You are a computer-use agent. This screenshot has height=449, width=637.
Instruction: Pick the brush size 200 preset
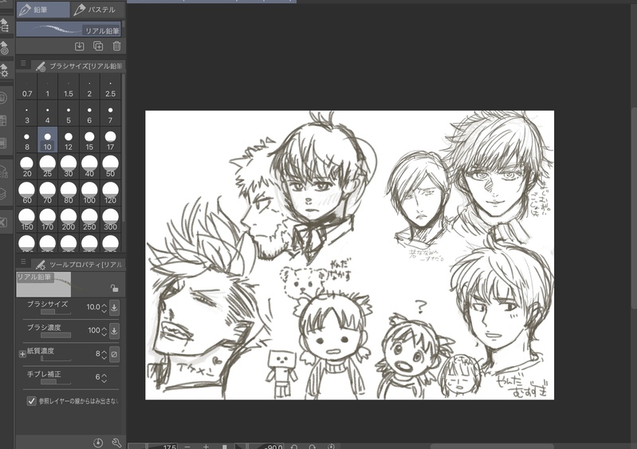click(x=69, y=219)
